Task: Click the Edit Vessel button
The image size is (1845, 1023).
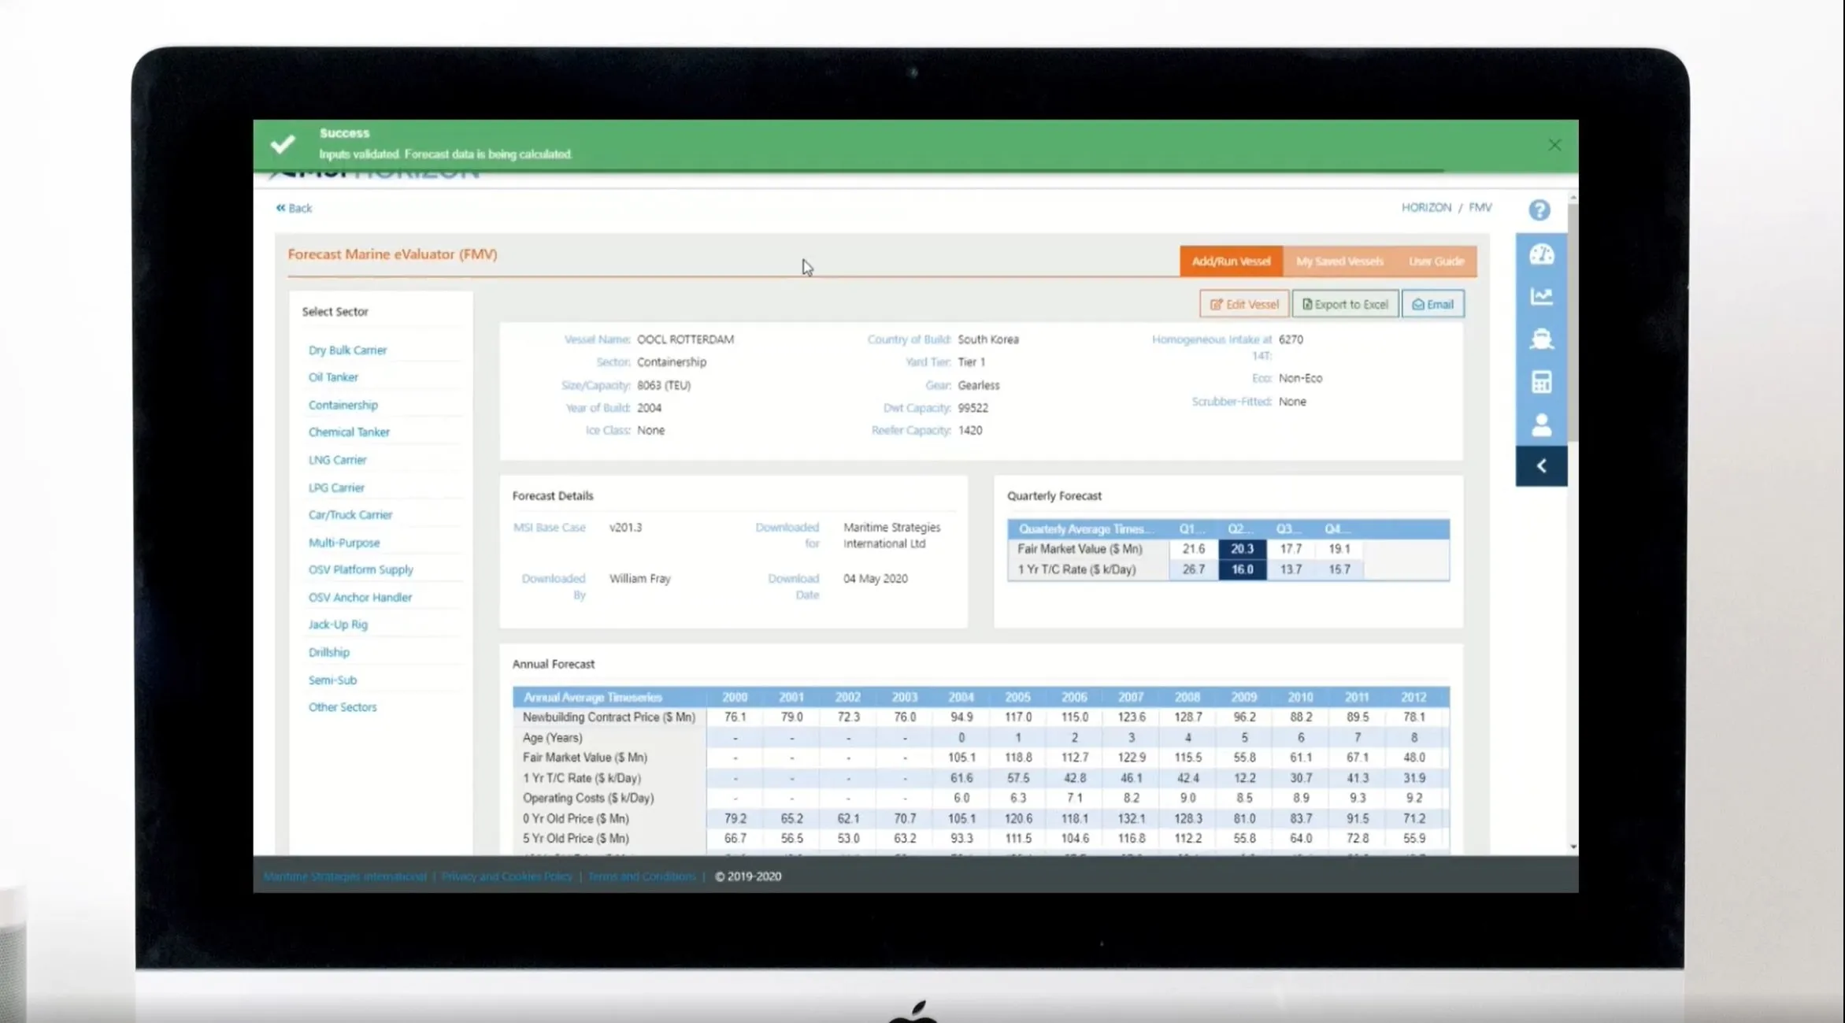Action: (x=1243, y=304)
